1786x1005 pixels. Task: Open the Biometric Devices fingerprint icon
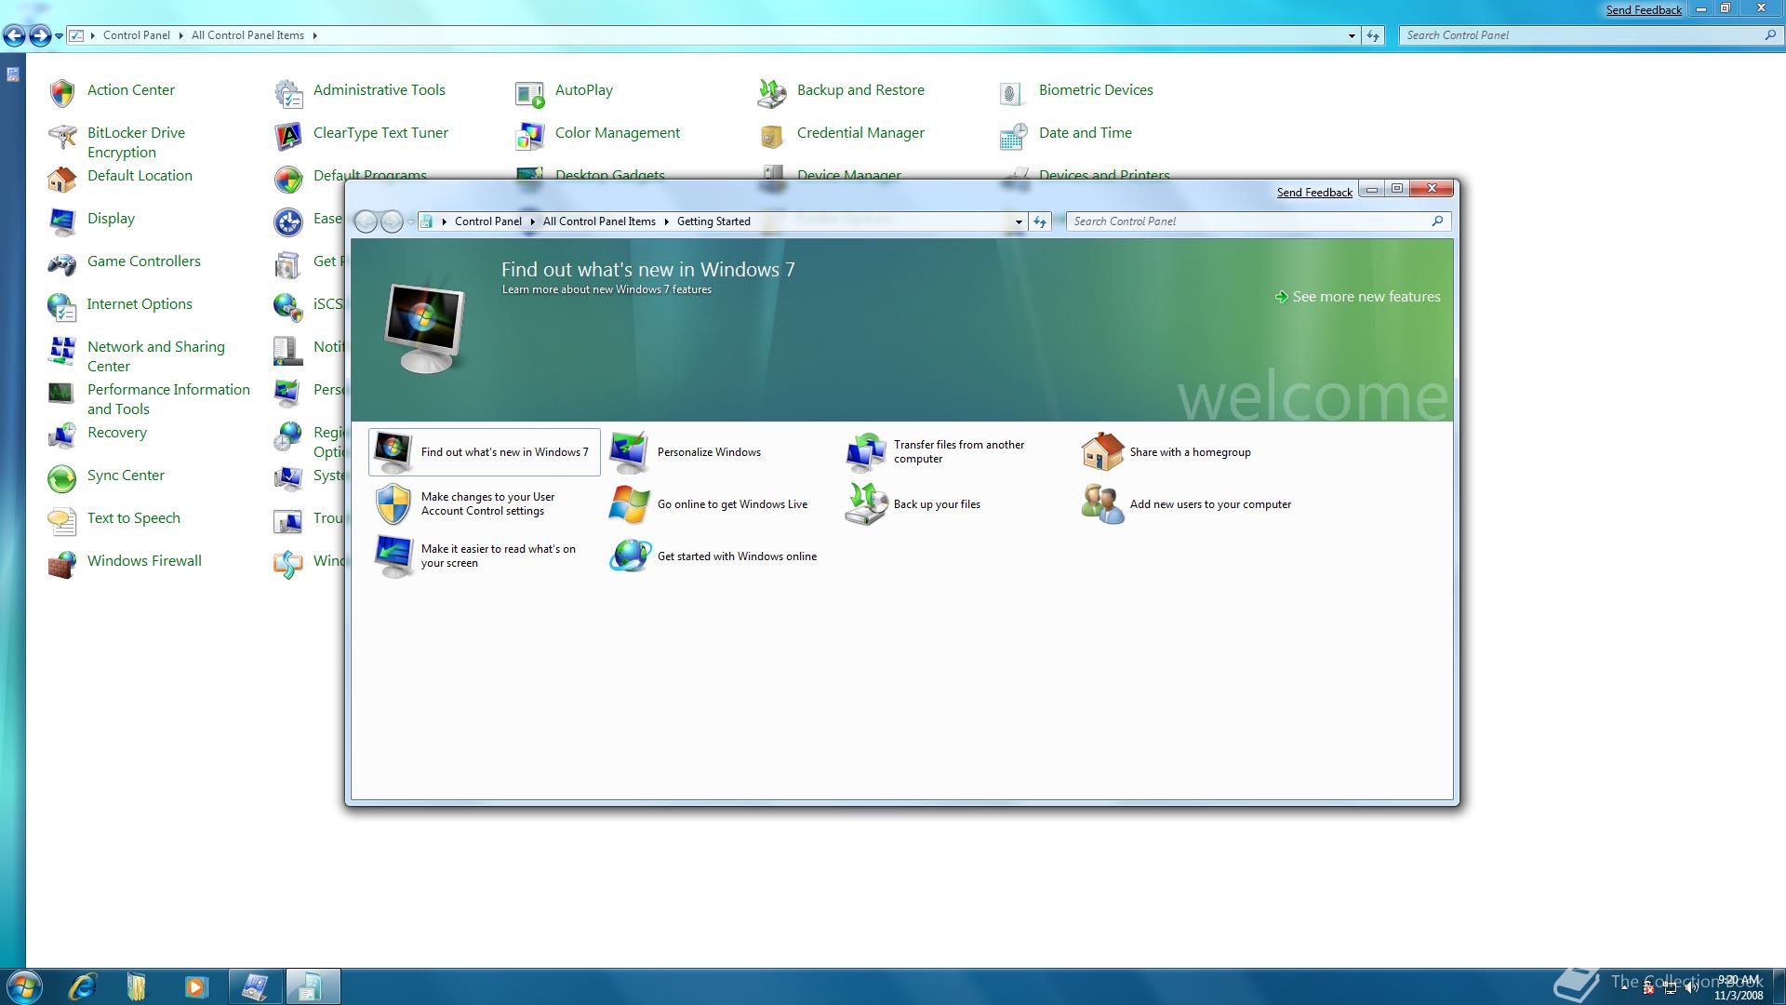click(1012, 92)
